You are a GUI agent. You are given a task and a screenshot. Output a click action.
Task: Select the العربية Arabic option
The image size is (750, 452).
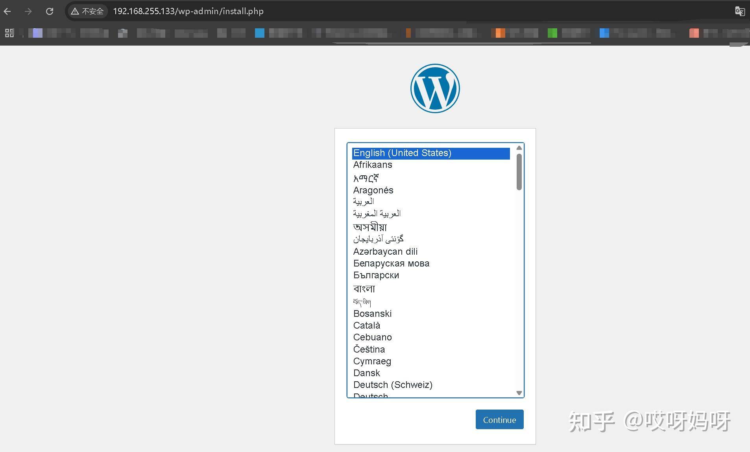(x=431, y=202)
